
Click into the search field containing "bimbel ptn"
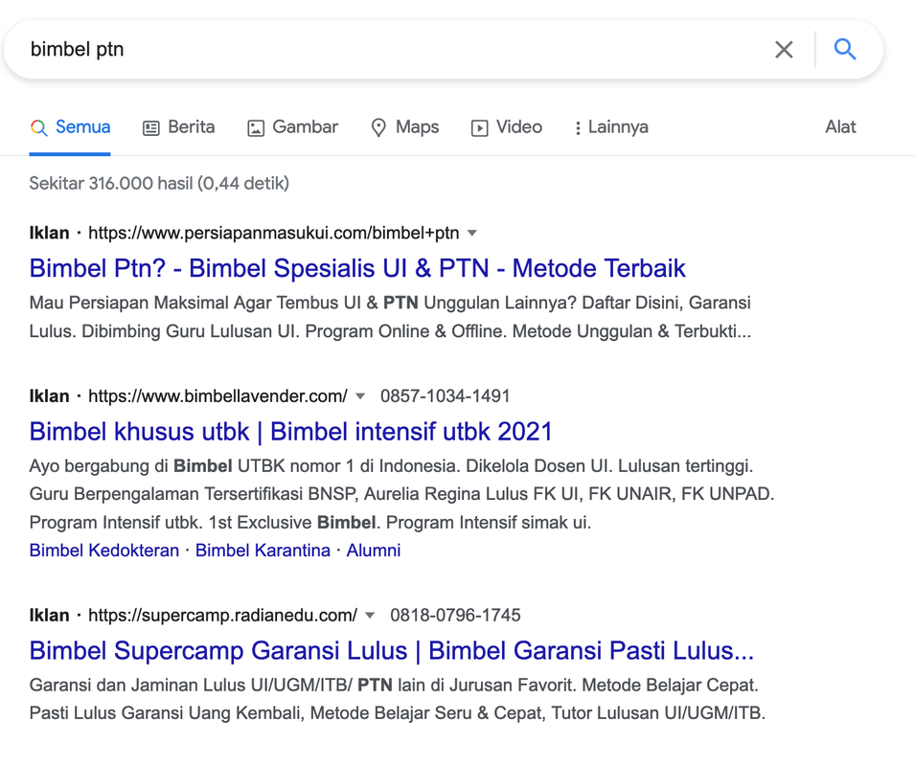[383, 50]
